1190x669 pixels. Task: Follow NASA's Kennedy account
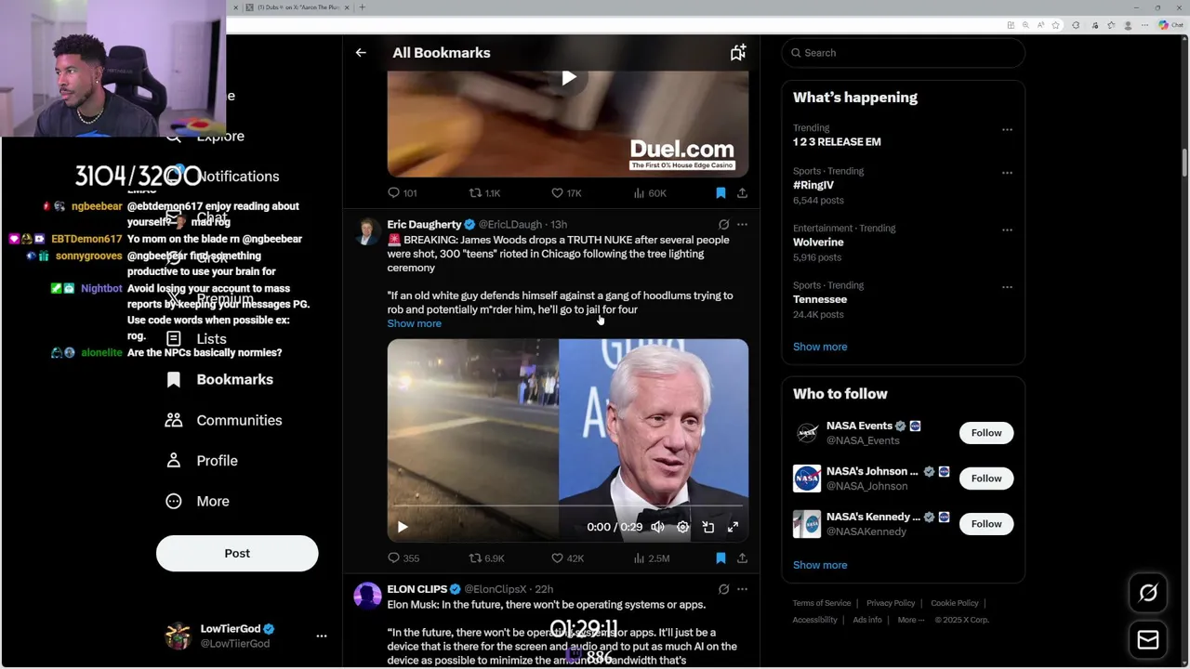[986, 524]
